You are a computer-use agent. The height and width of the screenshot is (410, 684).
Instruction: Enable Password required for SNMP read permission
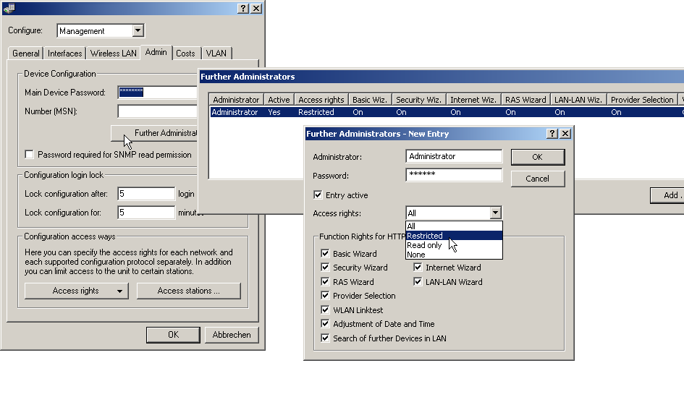click(29, 155)
